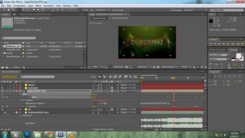Viewport: 245px width, 138px height.
Task: Open Chrome from the taskbar
Action: coord(49,135)
